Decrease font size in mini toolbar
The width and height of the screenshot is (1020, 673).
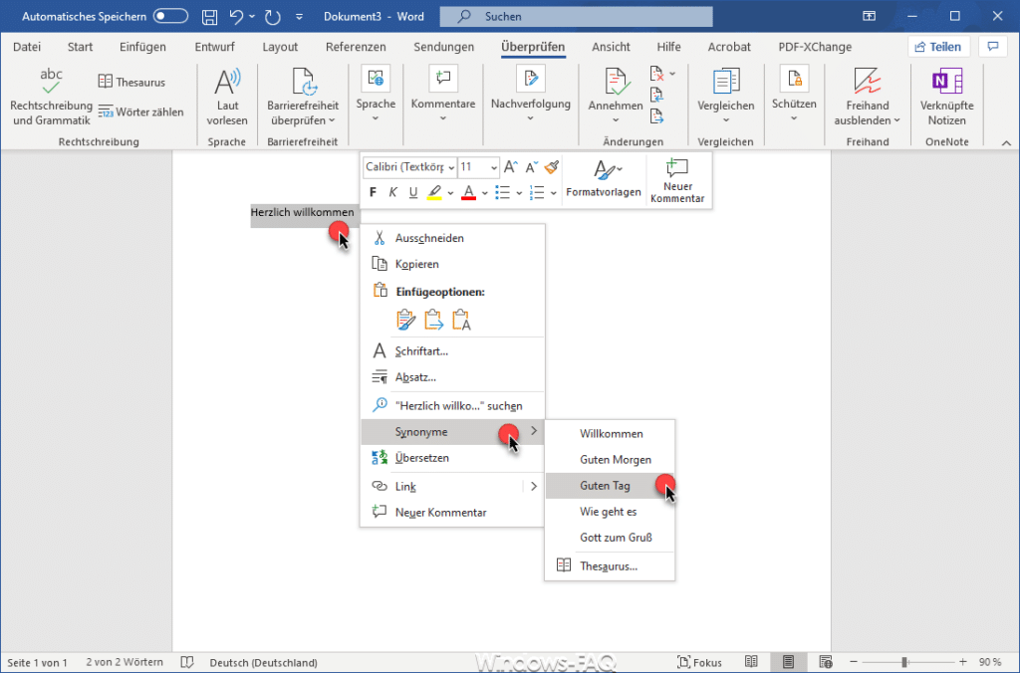tap(532, 167)
